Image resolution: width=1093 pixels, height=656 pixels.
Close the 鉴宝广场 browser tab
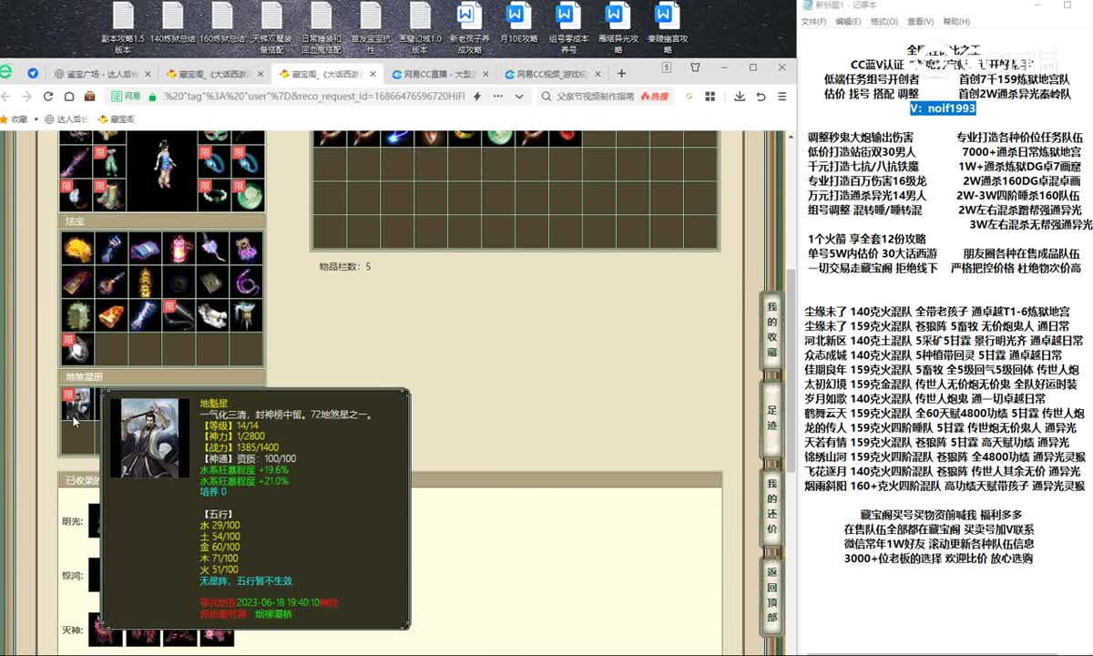(x=148, y=74)
